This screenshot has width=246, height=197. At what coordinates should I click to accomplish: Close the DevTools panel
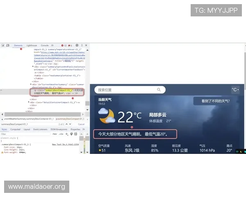(x=86, y=45)
